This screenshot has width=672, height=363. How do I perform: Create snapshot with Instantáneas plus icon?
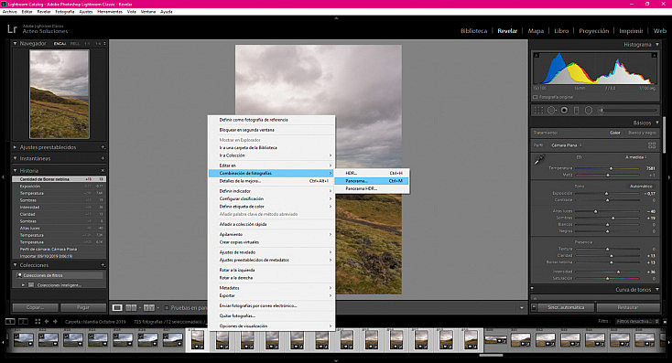tap(103, 158)
